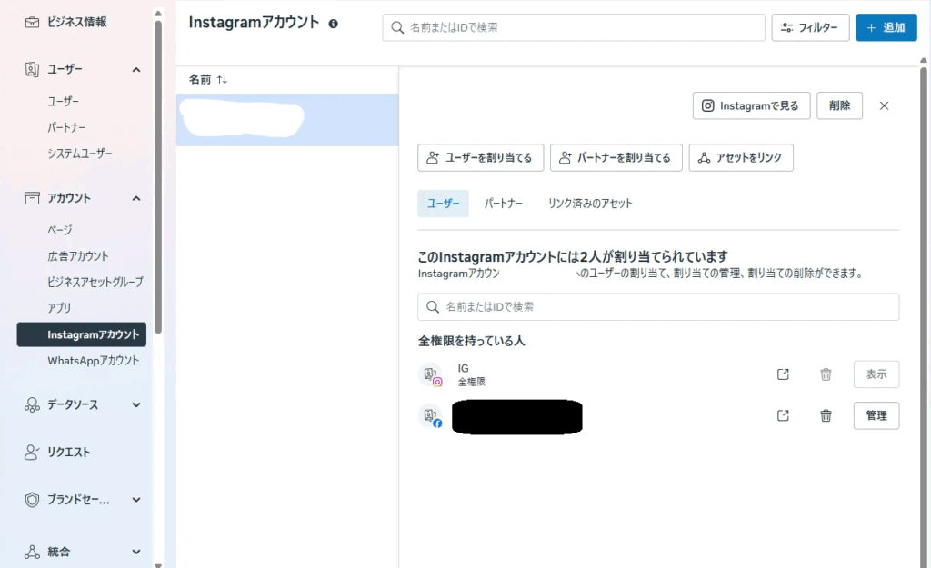This screenshot has height=568, width=931.
Task: Click the info icon beside Instagramアカウント title
Action: tap(333, 24)
